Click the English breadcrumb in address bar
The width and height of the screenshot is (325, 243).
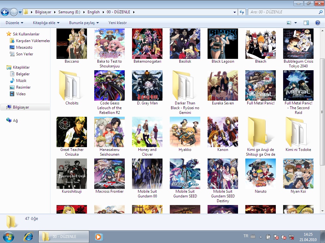click(x=93, y=12)
